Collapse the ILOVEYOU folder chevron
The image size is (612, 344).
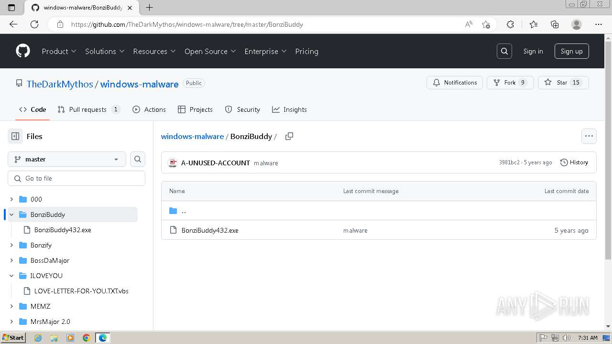pos(11,276)
